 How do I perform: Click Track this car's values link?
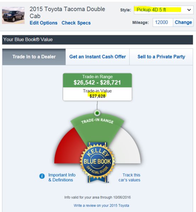[129, 177]
